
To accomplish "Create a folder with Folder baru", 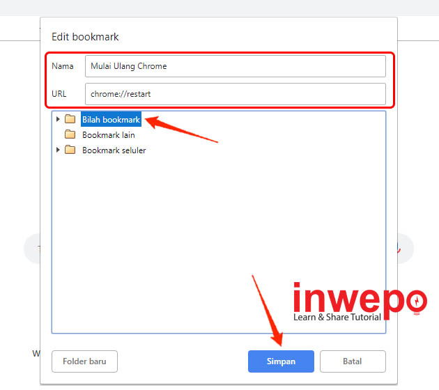I will coord(84,361).
